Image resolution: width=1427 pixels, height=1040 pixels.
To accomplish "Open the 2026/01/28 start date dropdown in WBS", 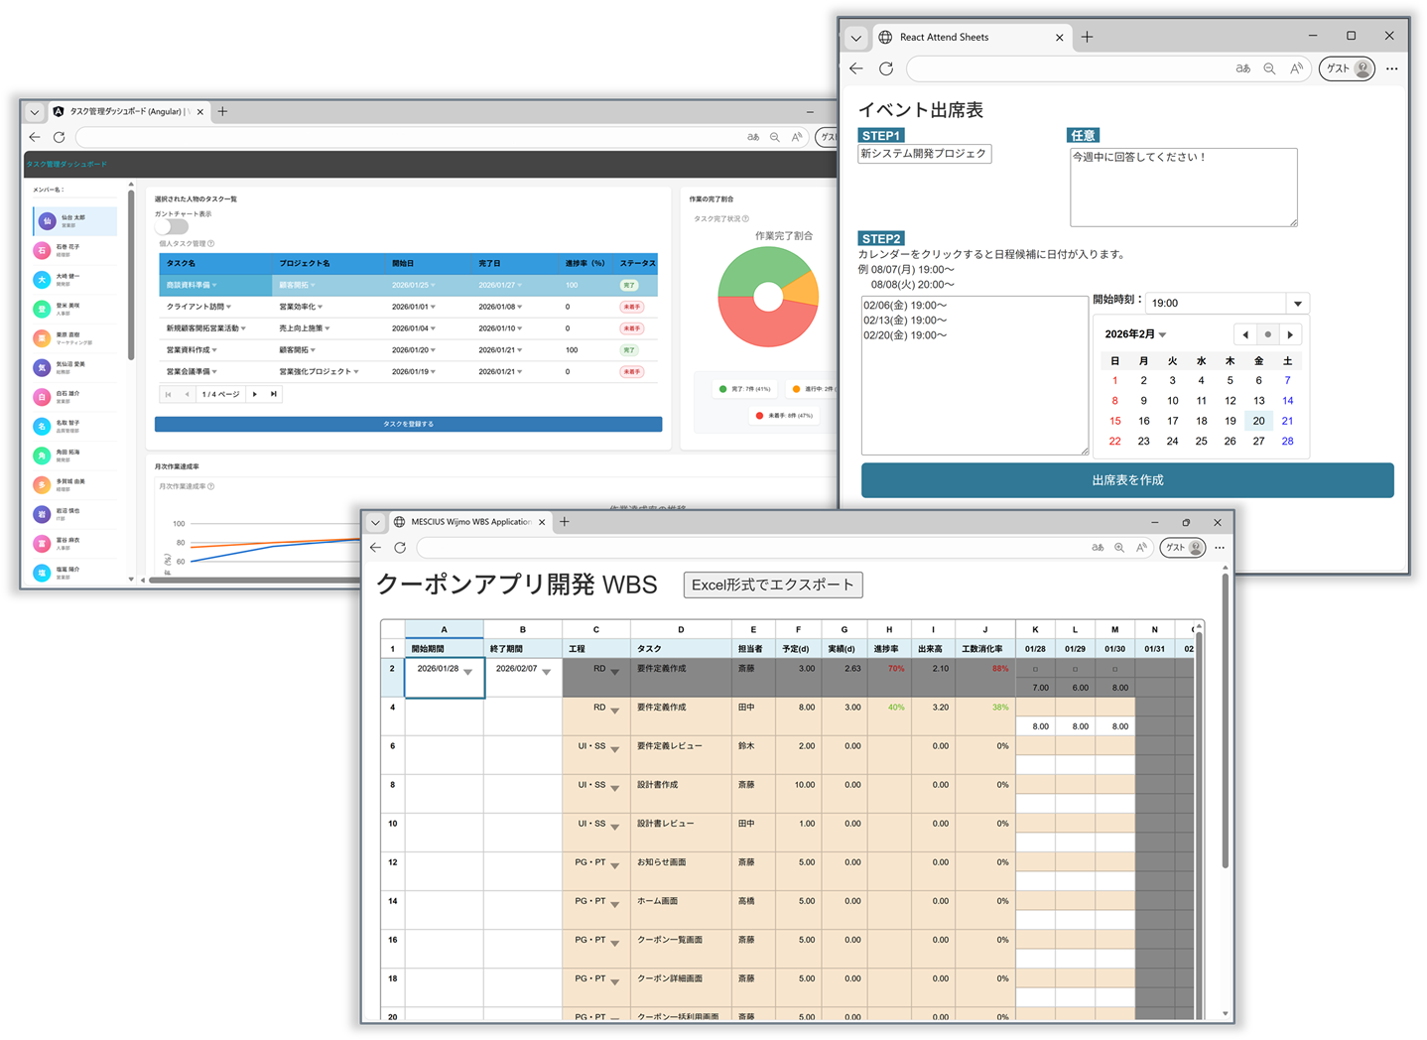I will coord(467,672).
